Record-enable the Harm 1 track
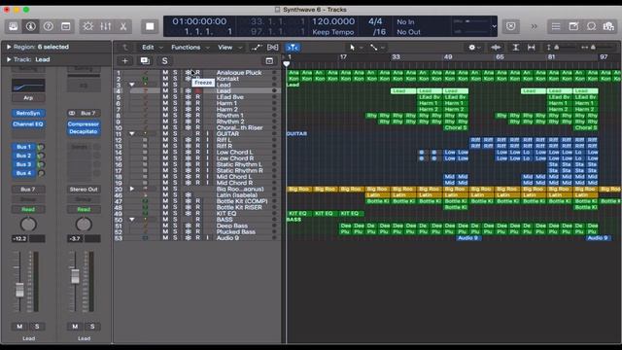 (198, 103)
